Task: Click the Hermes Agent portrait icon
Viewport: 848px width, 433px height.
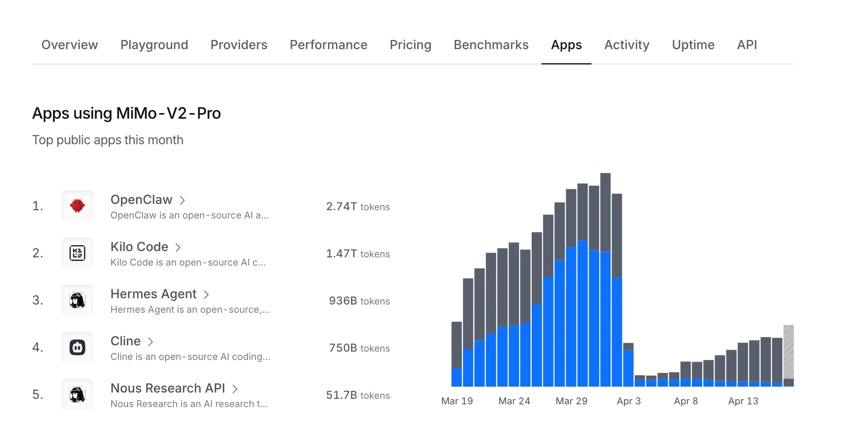Action: pos(77,300)
